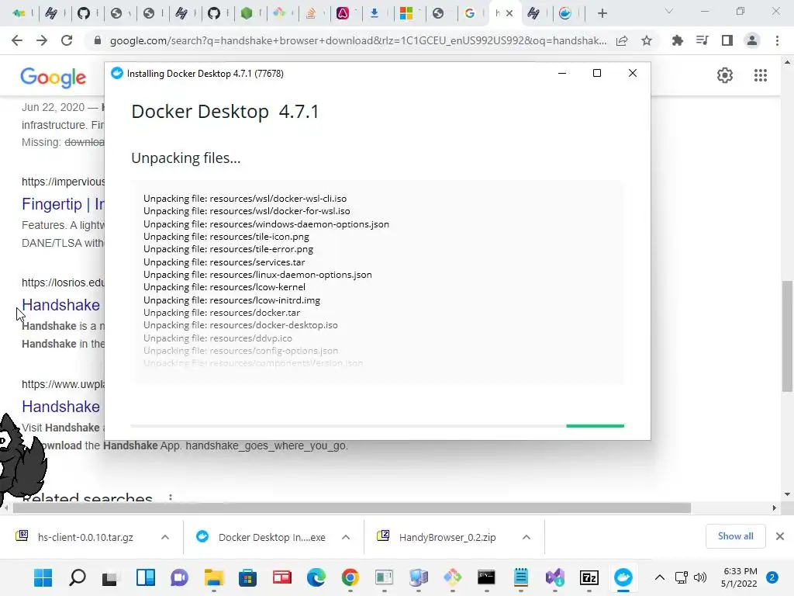This screenshot has width=794, height=596.
Task: Open notification badge in system tray
Action: (772, 577)
